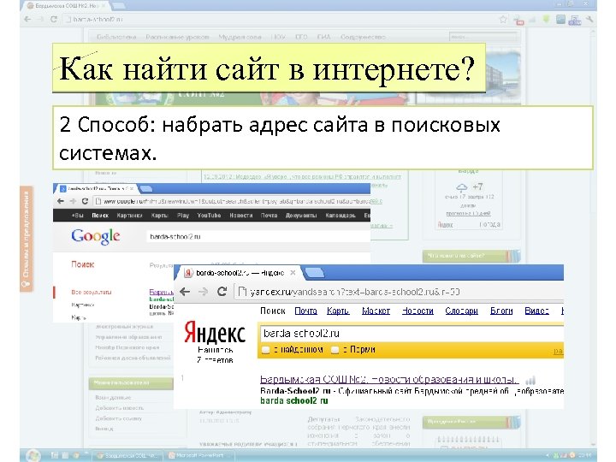Open Картинки in Google top bar
This screenshot has height=462, width=616.
pos(129,216)
